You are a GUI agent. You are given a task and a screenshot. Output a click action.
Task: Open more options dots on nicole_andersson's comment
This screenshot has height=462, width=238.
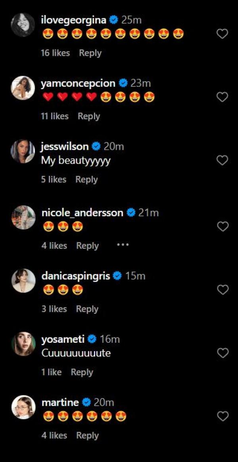tap(123, 245)
